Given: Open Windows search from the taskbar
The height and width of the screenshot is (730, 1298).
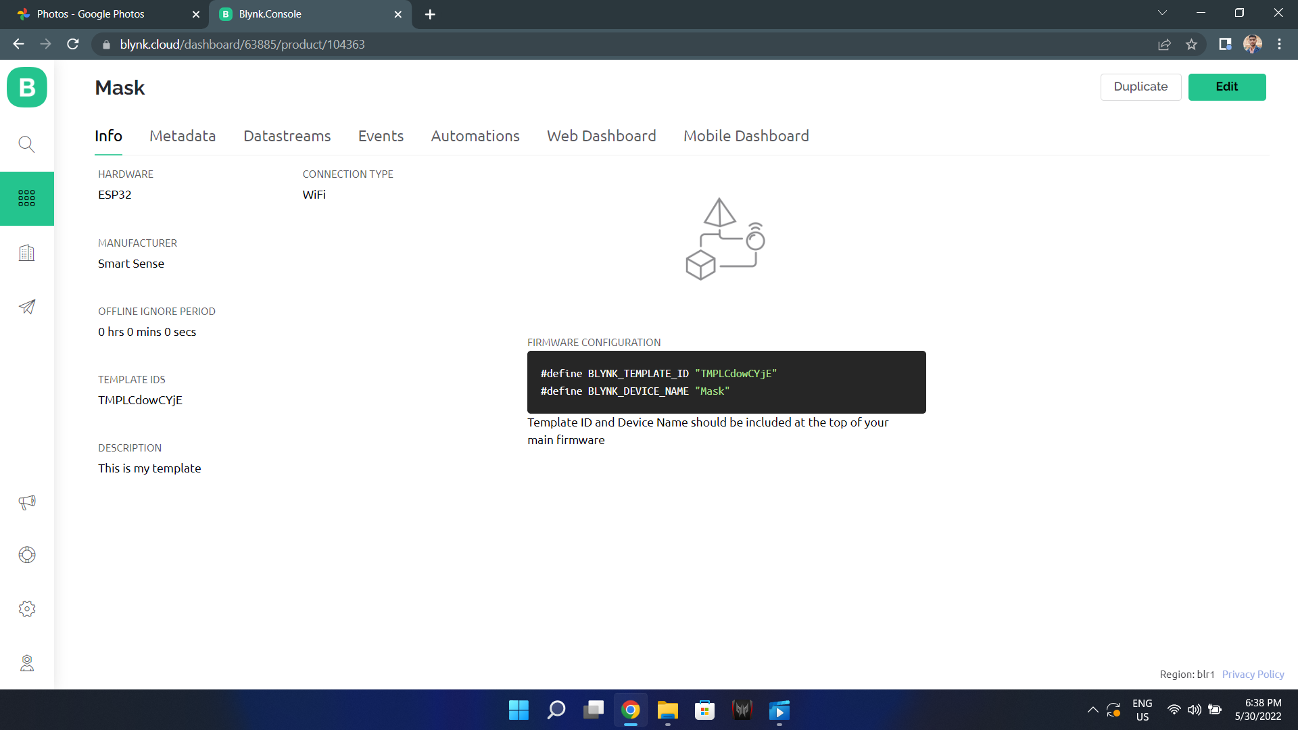Looking at the screenshot, I should click(x=556, y=710).
